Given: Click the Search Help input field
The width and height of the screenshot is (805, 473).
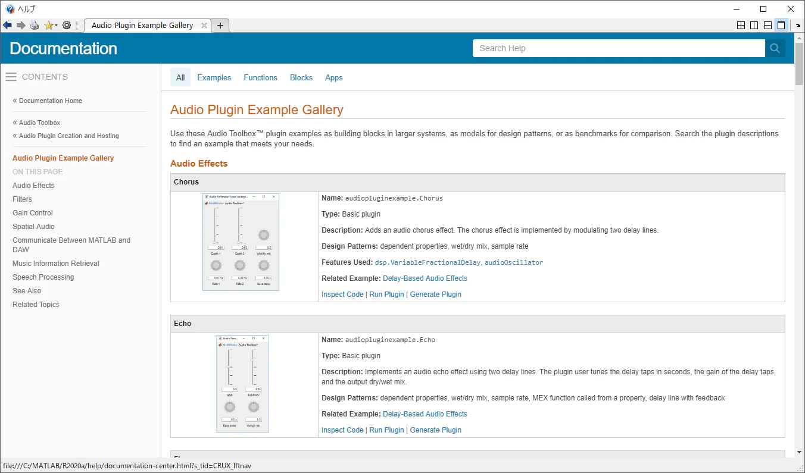Looking at the screenshot, I should pyautogui.click(x=619, y=48).
